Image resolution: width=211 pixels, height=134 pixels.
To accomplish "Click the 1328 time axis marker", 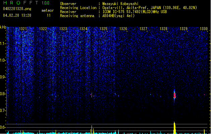I will [163, 29].
